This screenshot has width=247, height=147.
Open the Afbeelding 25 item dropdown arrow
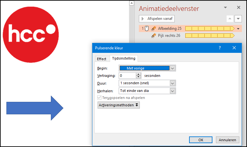238,29
